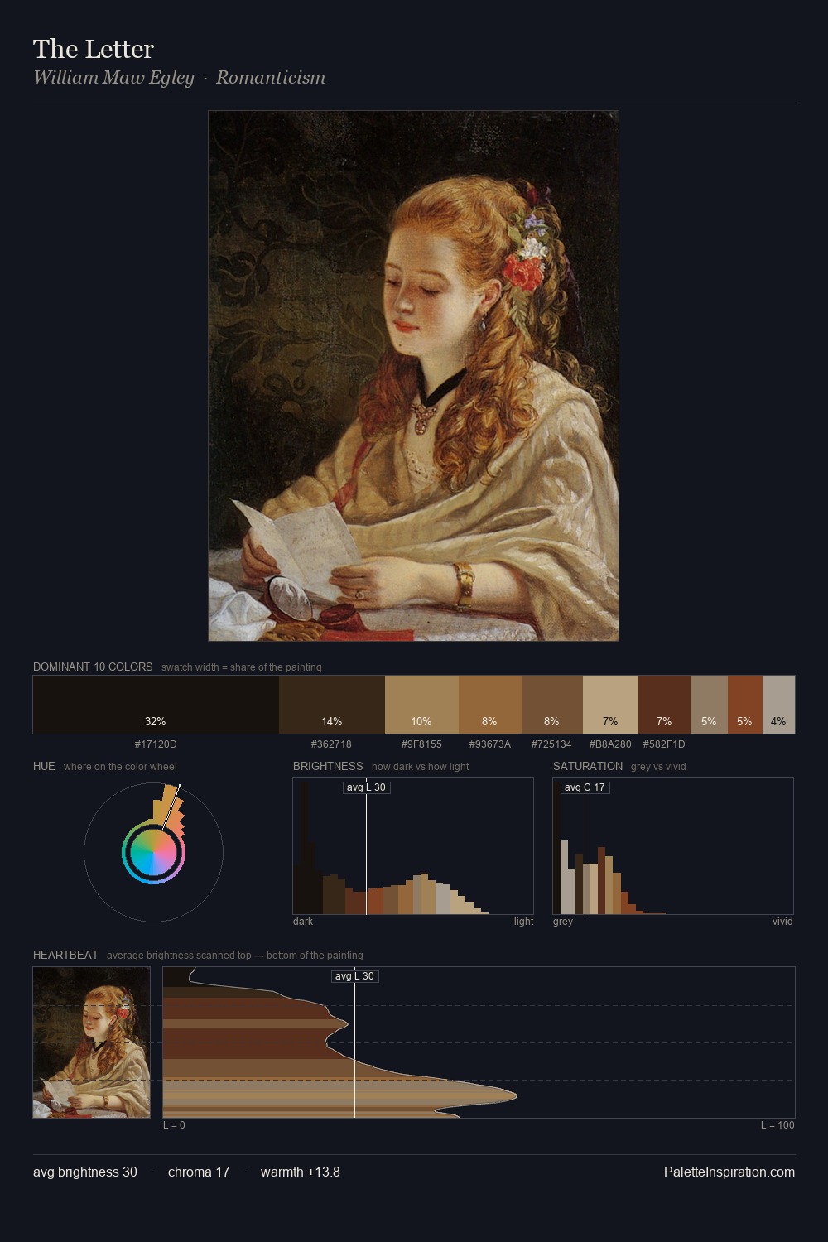Image resolution: width=828 pixels, height=1242 pixels.
Task: Click the small painting thumbnail beside Heartbeat chart
Action: 92,1042
